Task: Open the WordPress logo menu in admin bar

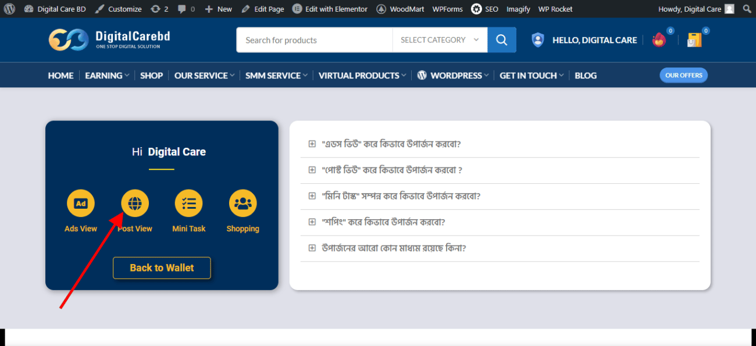Action: pyautogui.click(x=9, y=9)
